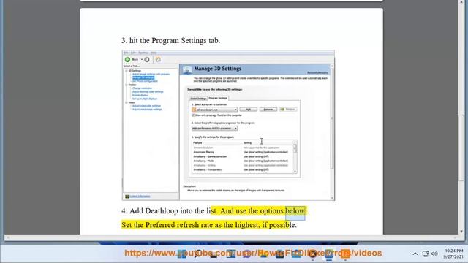Open the taskbar Search icon
Image resolution: width=468 pixels, height=263 pixels.
197,254
